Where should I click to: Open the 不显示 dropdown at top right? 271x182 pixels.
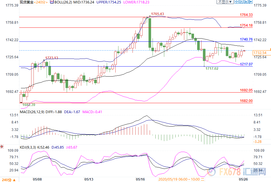pyautogui.click(x=225, y=2)
